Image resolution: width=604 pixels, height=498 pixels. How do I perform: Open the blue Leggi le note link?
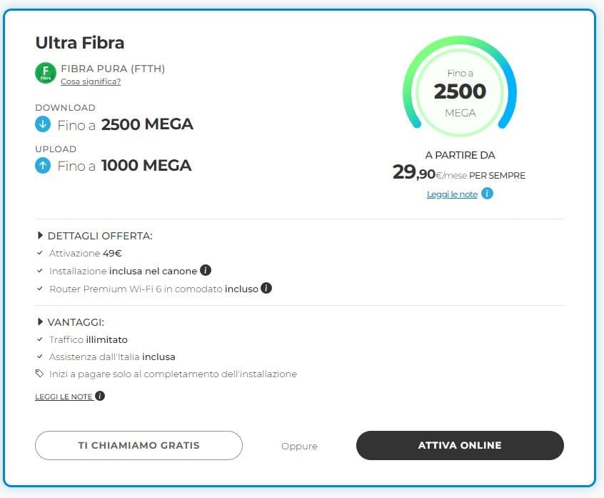[452, 194]
